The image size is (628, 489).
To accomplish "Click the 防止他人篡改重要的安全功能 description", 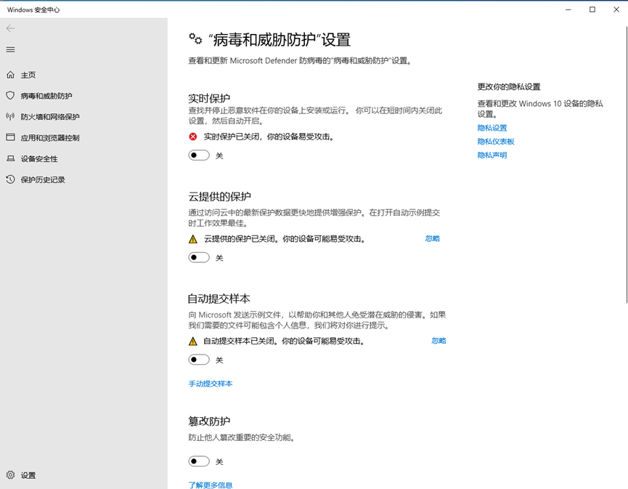I will click(242, 437).
